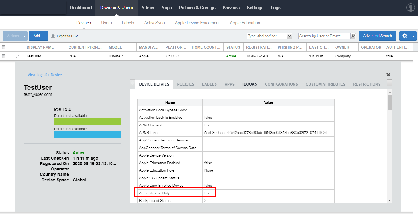Select the Labels detail tab
This screenshot has height=214, width=418.
(x=209, y=84)
